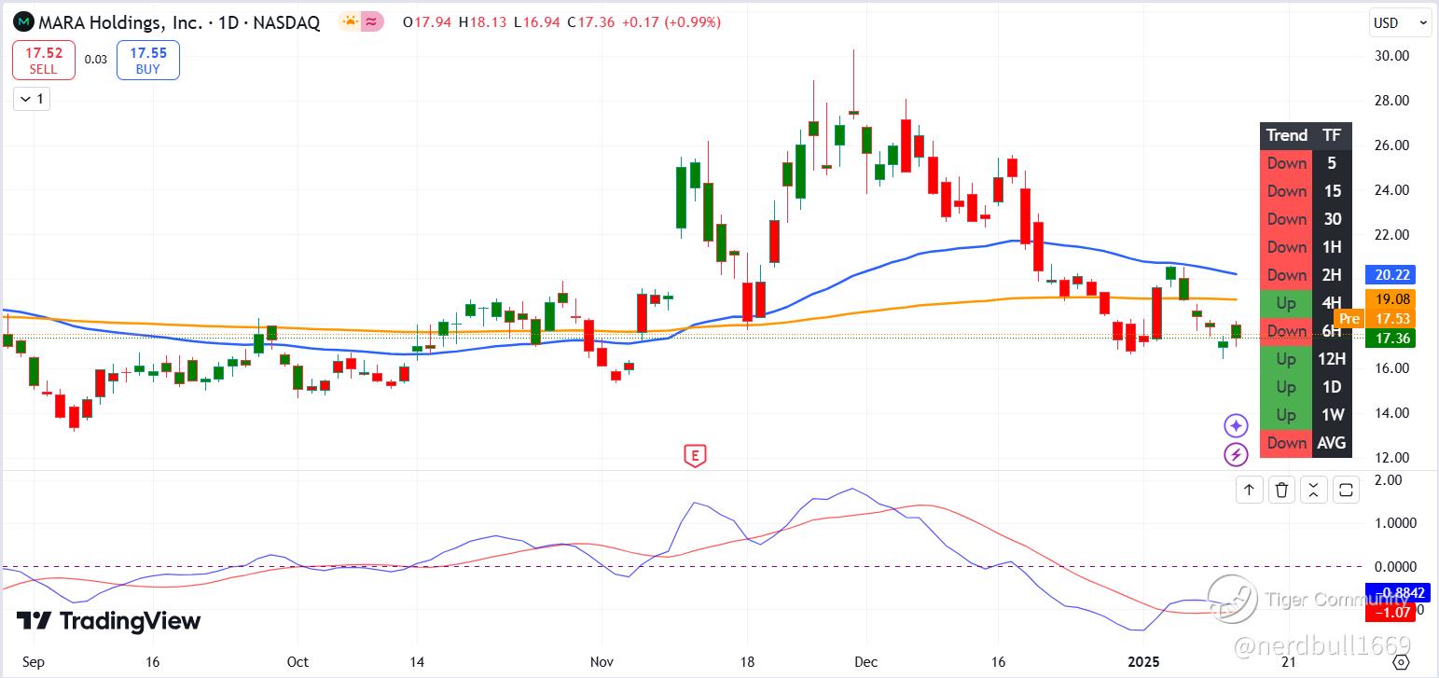Click the 26.00 price scale label
The width and height of the screenshot is (1439, 678).
[1391, 145]
